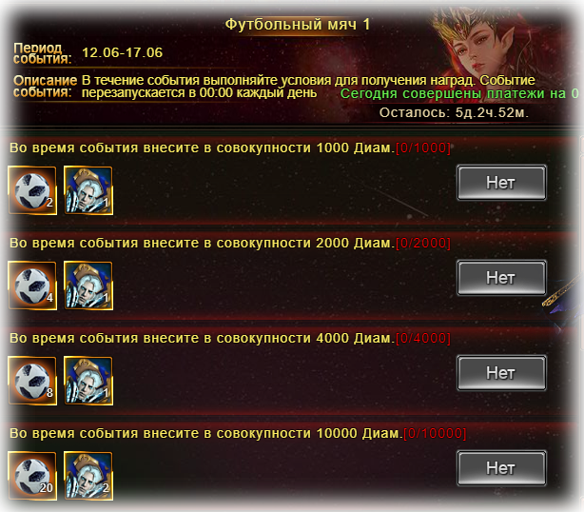
Task: Click the soccer ball reward with quantity 2
Action: pyautogui.click(x=32, y=190)
